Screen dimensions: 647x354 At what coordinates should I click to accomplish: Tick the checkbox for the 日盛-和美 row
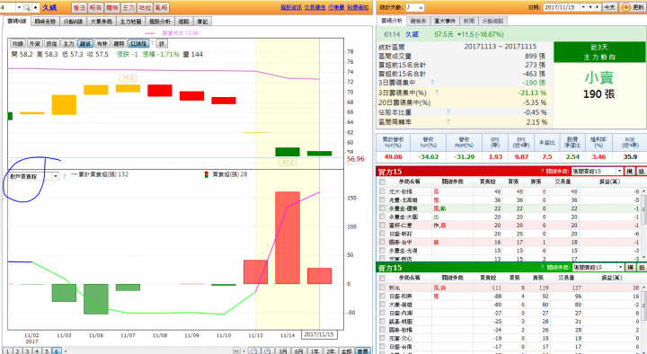pyautogui.click(x=382, y=296)
